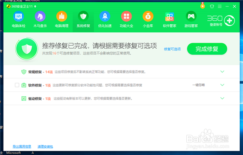Click the 常规修复 - 14项 label
243x155 pixels.
40,72
